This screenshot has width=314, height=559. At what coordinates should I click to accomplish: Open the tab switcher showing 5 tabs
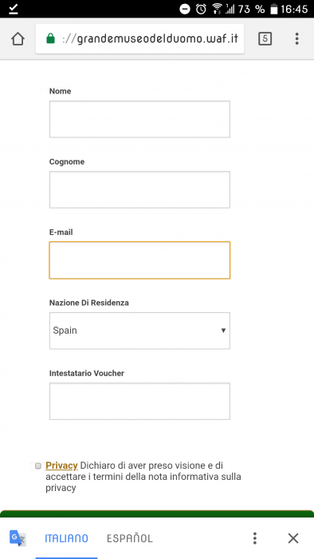click(265, 39)
